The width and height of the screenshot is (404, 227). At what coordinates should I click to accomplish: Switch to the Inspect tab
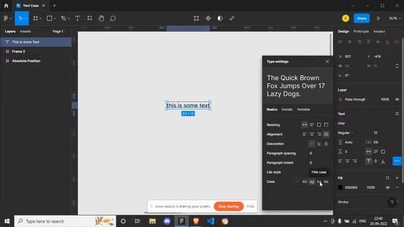[379, 32]
